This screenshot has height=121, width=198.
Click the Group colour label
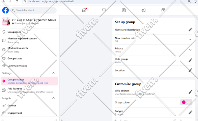click(122, 102)
